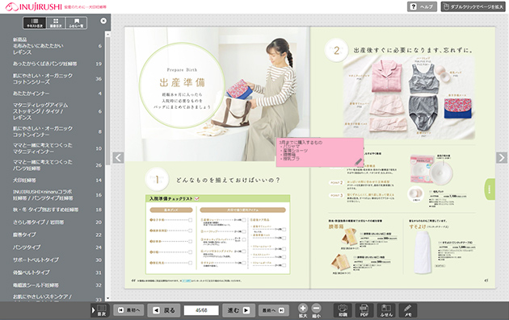Open the ヘルプ help button
The width and height of the screenshot is (509, 320).
click(422, 6)
